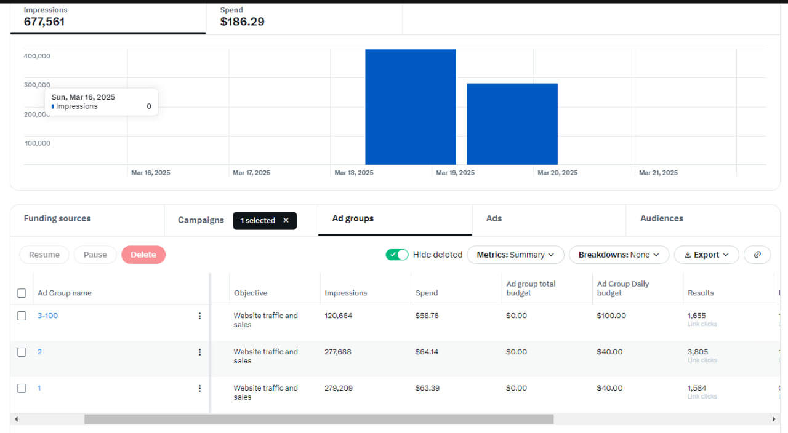This screenshot has width=788, height=433.
Task: Open the three-dot menu for ad group 2
Action: click(x=199, y=352)
